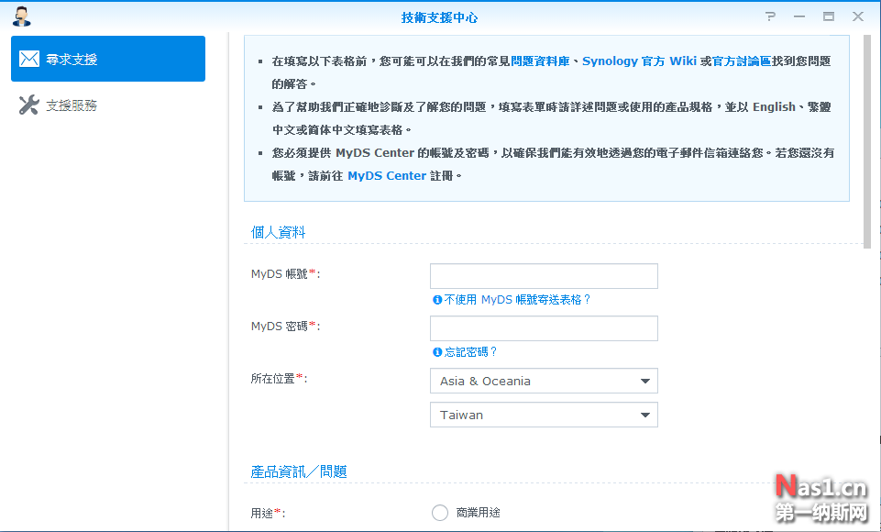Click the 忘記密碼？ link
881x532 pixels.
pos(471,352)
